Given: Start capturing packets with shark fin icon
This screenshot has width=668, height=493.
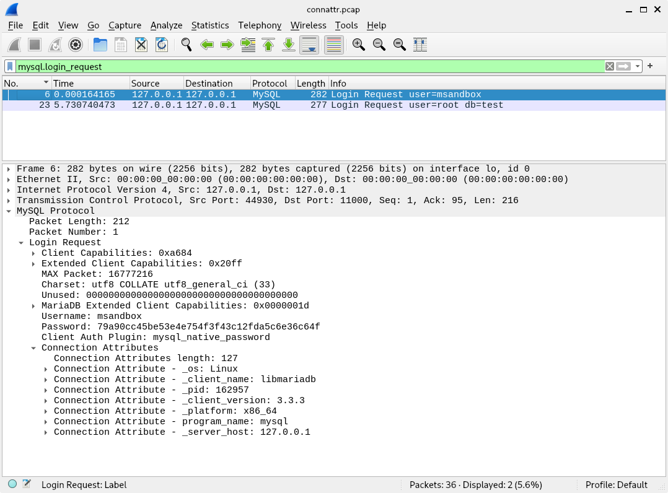Looking at the screenshot, I should (x=14, y=45).
